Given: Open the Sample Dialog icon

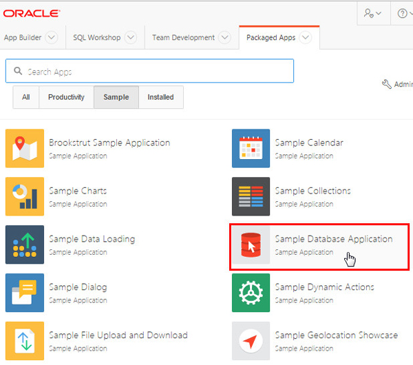Looking at the screenshot, I should (x=25, y=293).
